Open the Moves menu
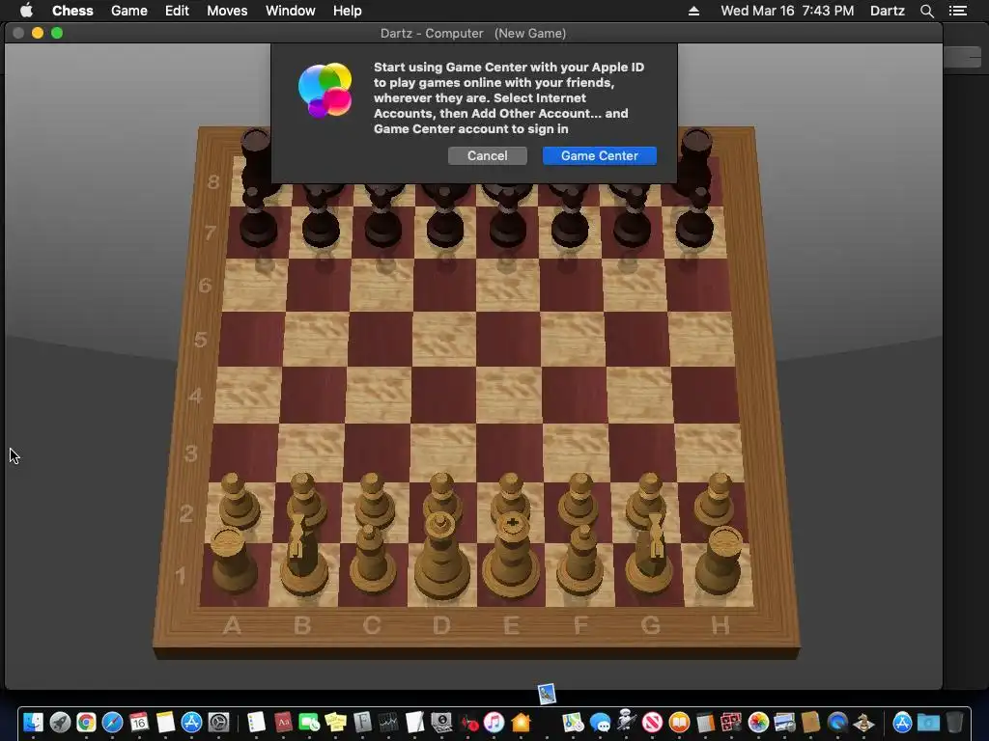 click(227, 11)
